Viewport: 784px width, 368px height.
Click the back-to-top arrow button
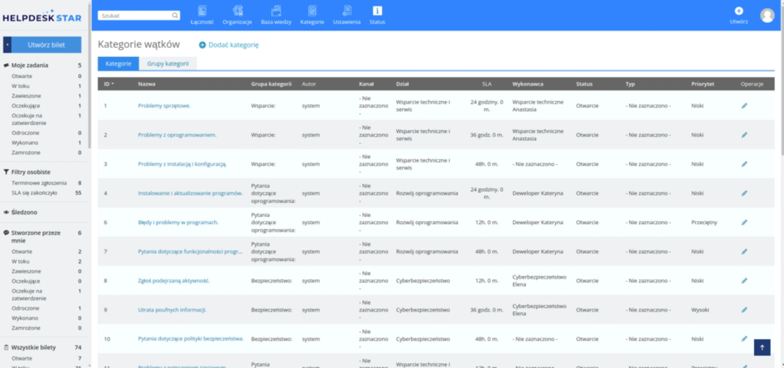(762, 347)
